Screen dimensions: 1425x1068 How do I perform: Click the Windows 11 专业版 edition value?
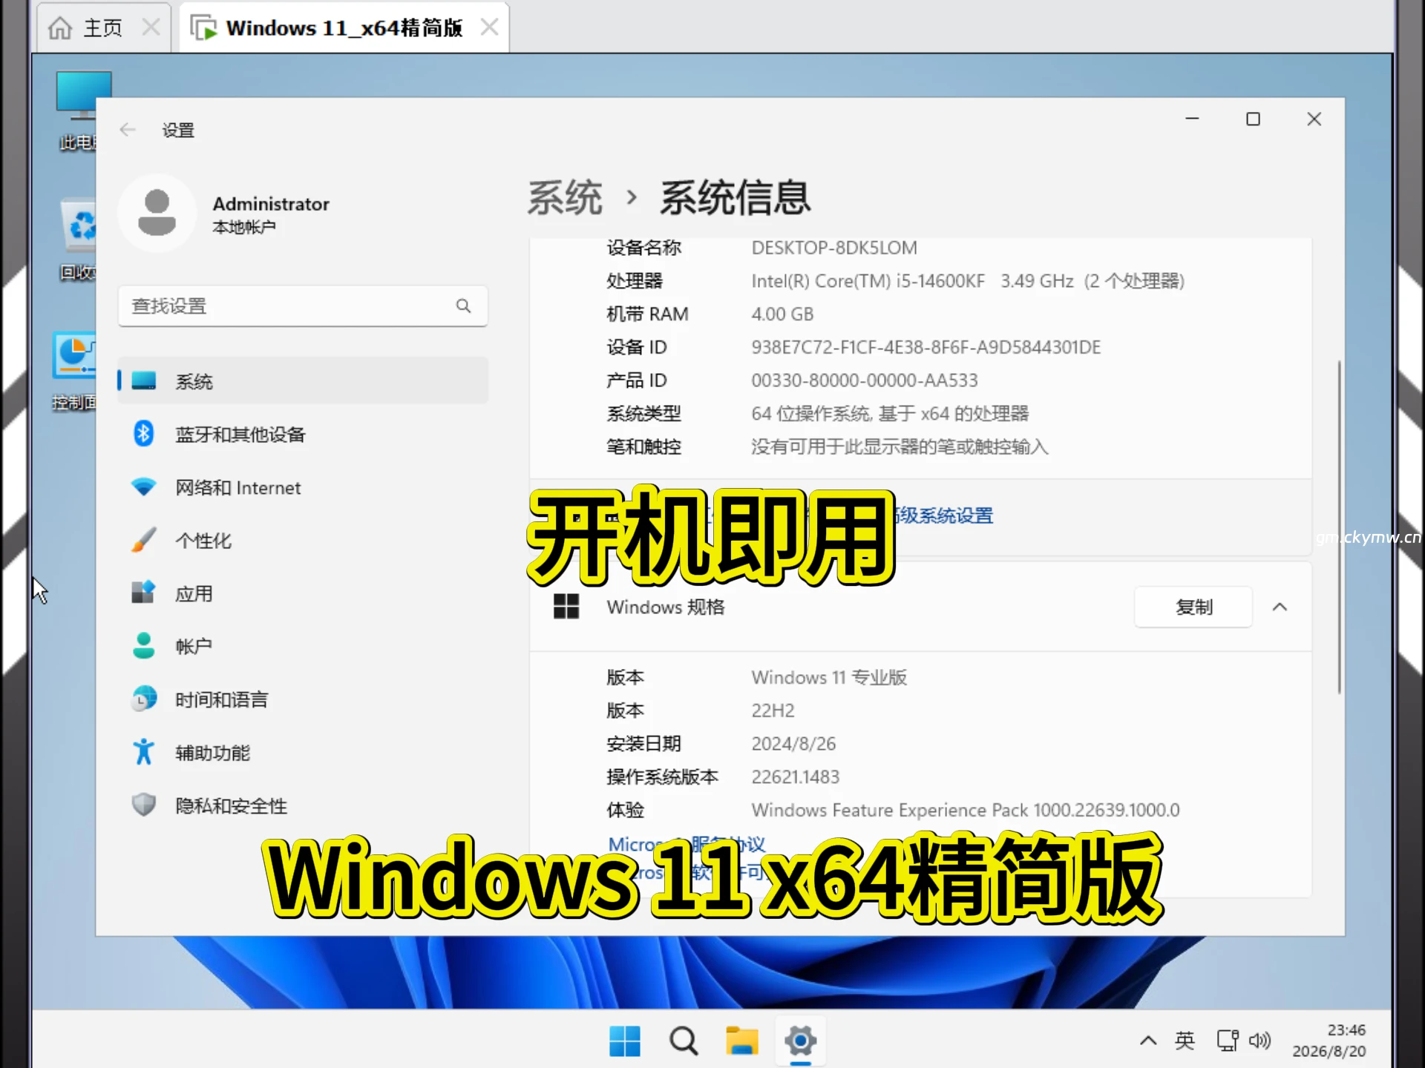click(x=829, y=677)
